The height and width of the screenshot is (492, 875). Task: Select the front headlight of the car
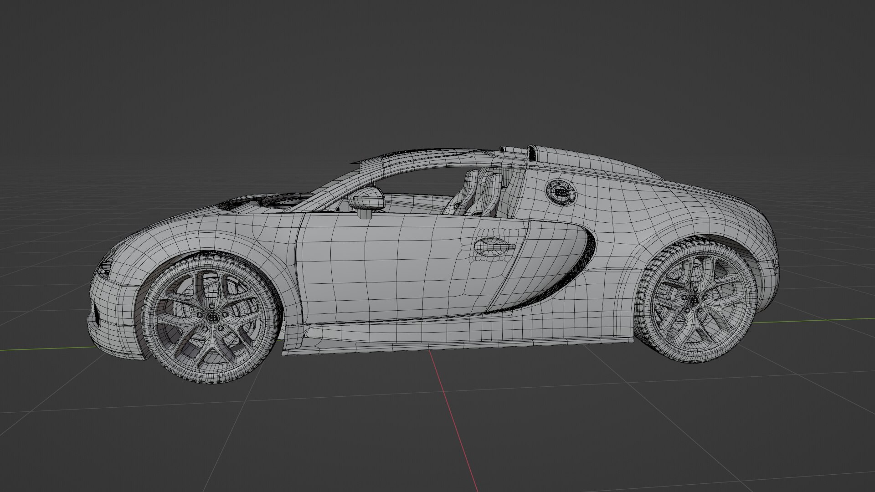pyautogui.click(x=106, y=265)
